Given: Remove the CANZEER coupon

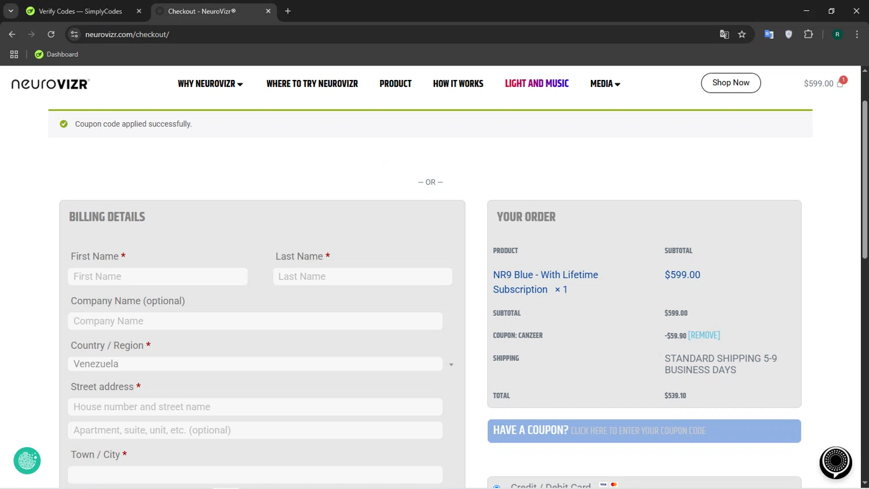Looking at the screenshot, I should [704, 335].
